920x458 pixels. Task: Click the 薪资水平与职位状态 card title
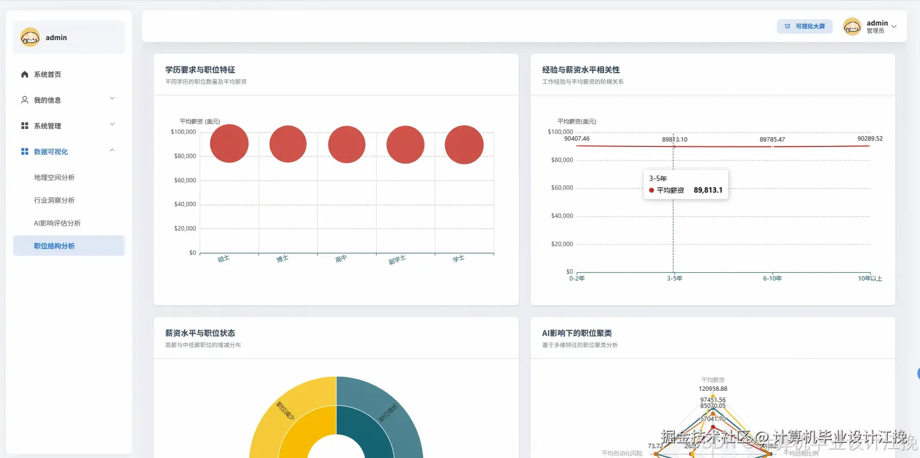[200, 333]
